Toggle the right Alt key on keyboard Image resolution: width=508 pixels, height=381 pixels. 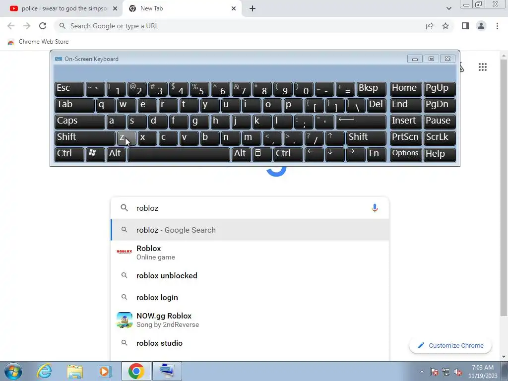241,155
